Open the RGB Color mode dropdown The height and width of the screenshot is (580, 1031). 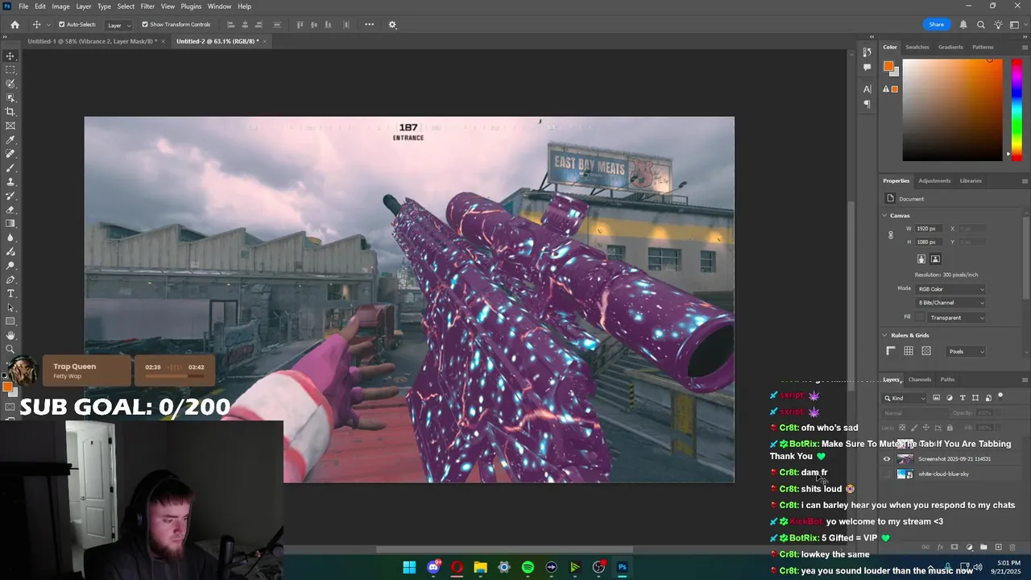pos(951,289)
